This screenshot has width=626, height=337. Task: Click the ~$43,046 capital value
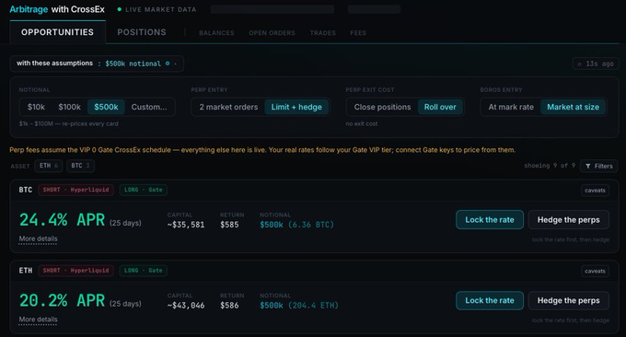(186, 306)
